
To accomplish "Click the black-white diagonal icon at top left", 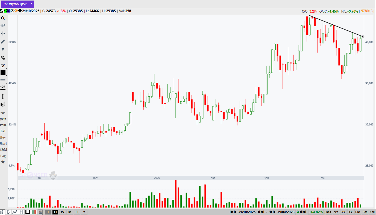I will coord(2,11).
